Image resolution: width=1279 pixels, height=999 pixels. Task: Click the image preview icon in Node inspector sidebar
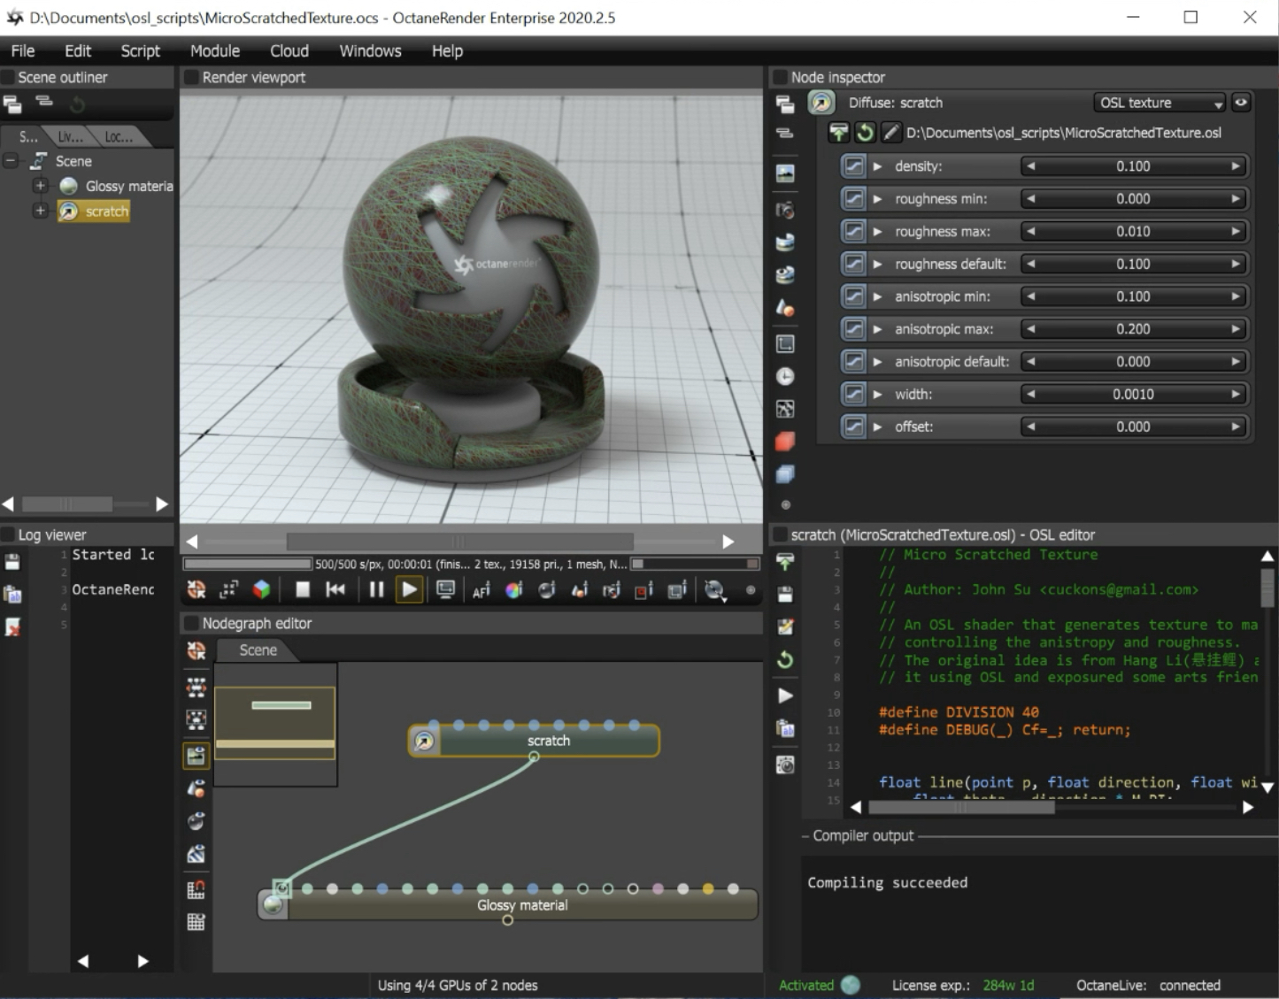click(x=785, y=173)
